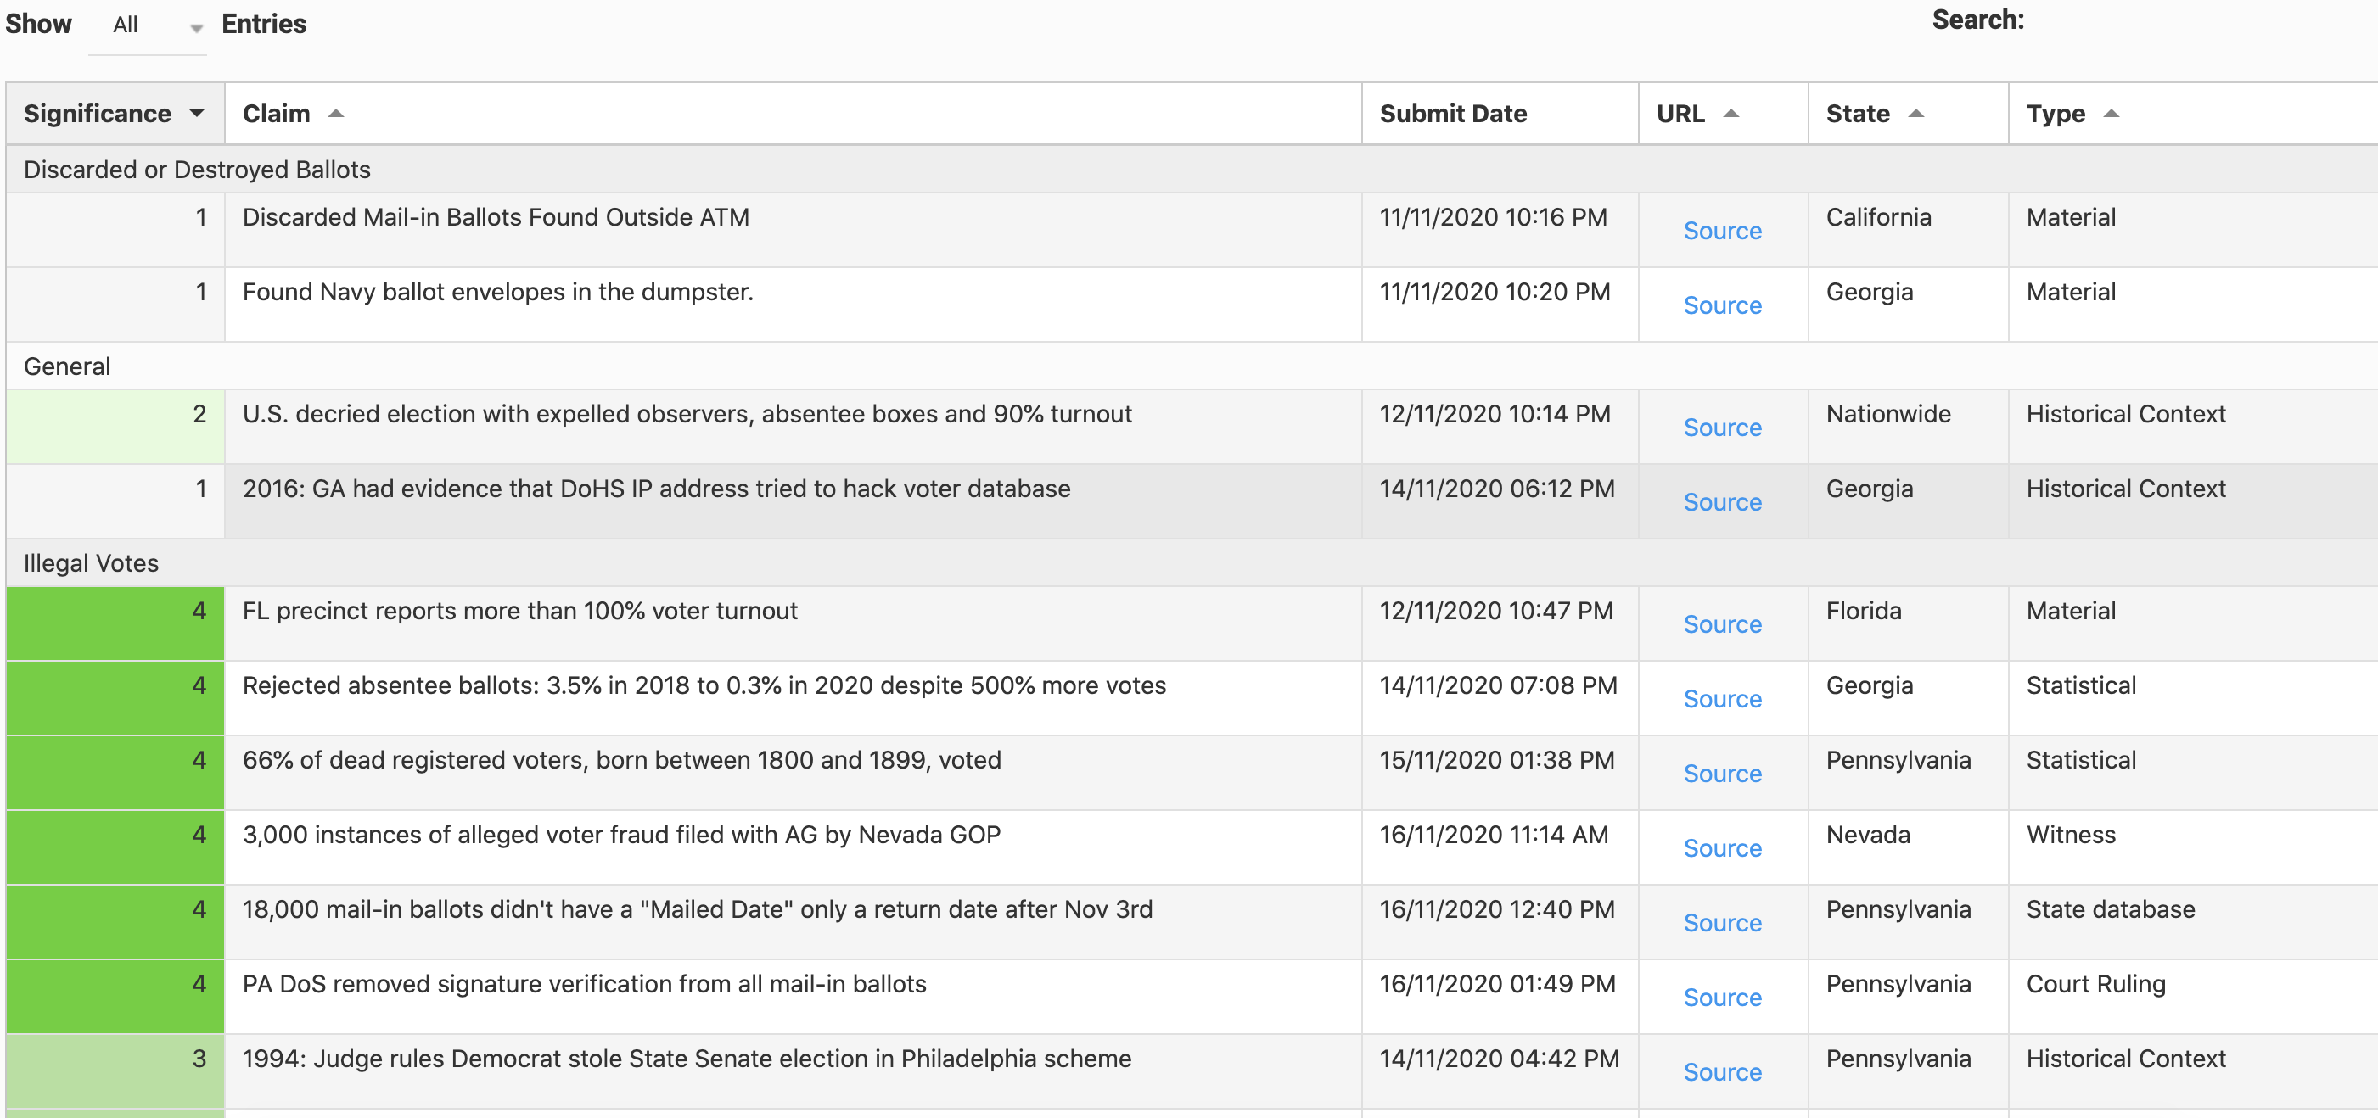Click type 'Historical Context' in Nationwide row
Screen dimensions: 2378x1118
point(2126,414)
